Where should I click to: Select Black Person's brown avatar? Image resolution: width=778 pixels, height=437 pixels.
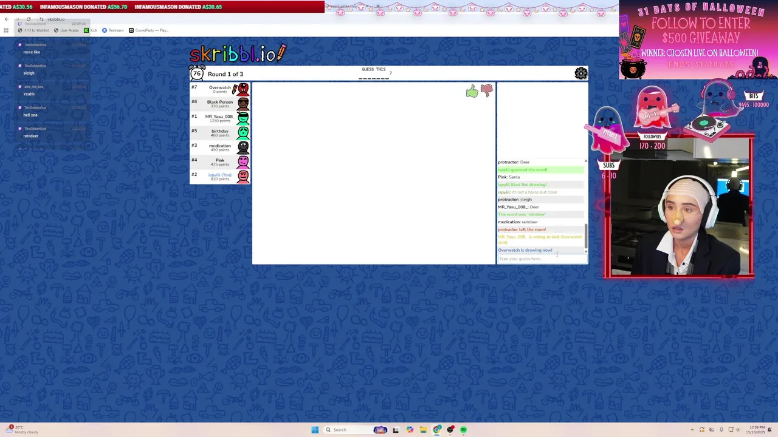243,104
